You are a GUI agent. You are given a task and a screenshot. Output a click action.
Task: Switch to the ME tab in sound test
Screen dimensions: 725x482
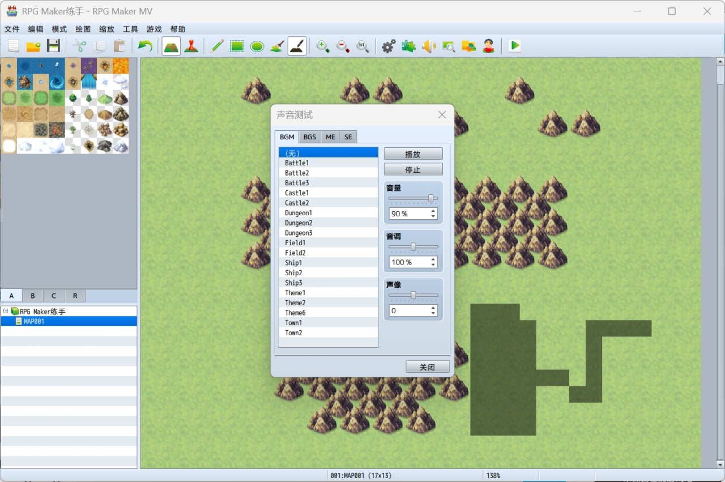(330, 137)
